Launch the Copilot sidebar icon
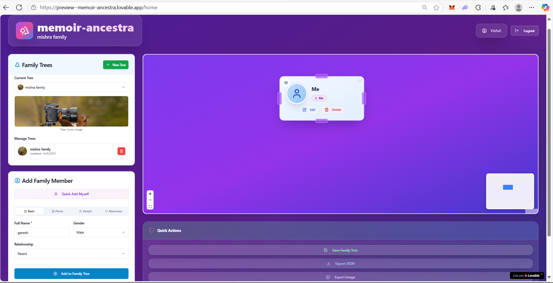Viewport: 553px width, 283px height. (545, 8)
